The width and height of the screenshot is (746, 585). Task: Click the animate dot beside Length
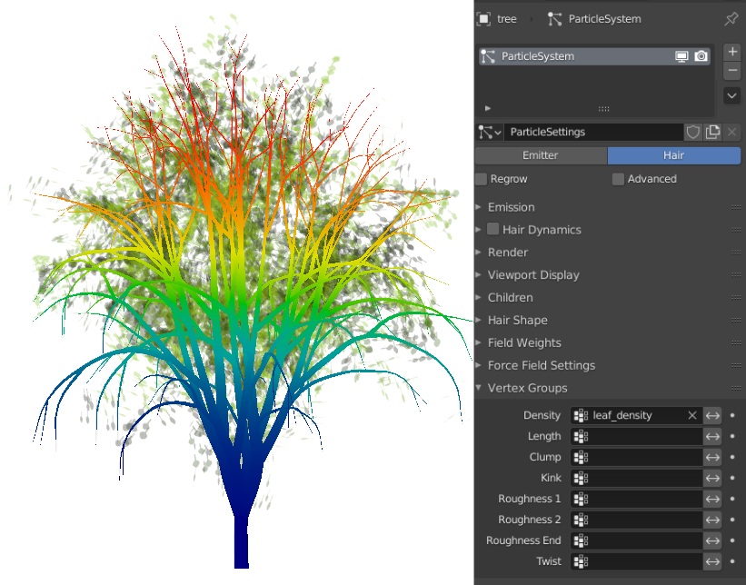732,437
